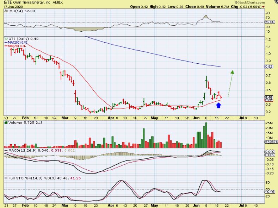Click the RSI line icon beside RSI(14)
The width and height of the screenshot is (278, 208).
pos(6,11)
